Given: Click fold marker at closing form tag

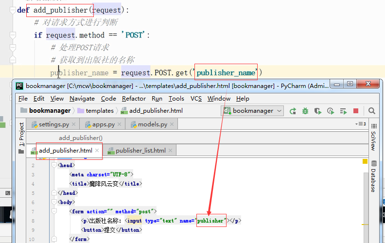Looking at the screenshot, I should [x=54, y=239].
